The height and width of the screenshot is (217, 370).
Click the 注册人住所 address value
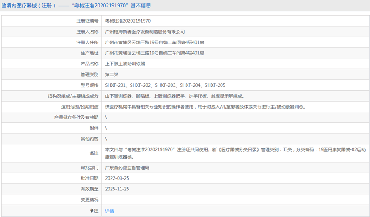[x=155, y=43]
